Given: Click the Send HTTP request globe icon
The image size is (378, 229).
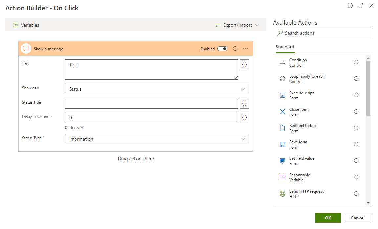Looking at the screenshot, I should pos(282,194).
